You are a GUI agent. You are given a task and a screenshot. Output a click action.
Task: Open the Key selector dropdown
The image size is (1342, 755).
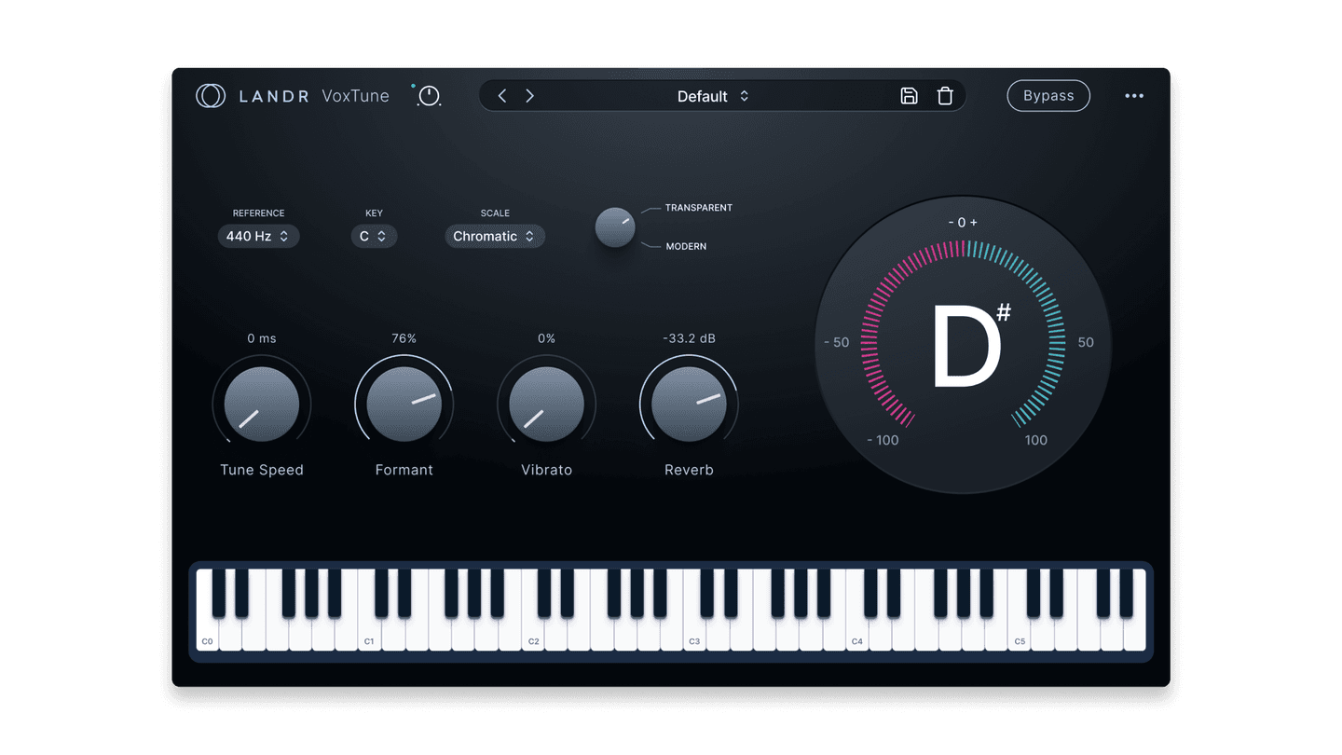tap(374, 236)
